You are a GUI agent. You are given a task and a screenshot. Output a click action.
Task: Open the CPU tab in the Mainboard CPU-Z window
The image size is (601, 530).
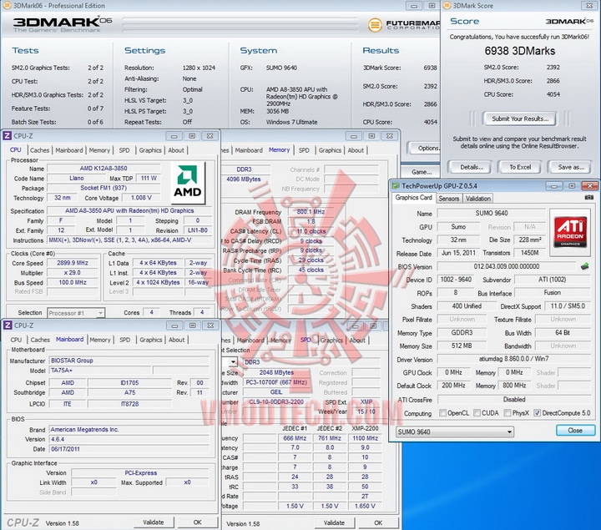[16, 340]
